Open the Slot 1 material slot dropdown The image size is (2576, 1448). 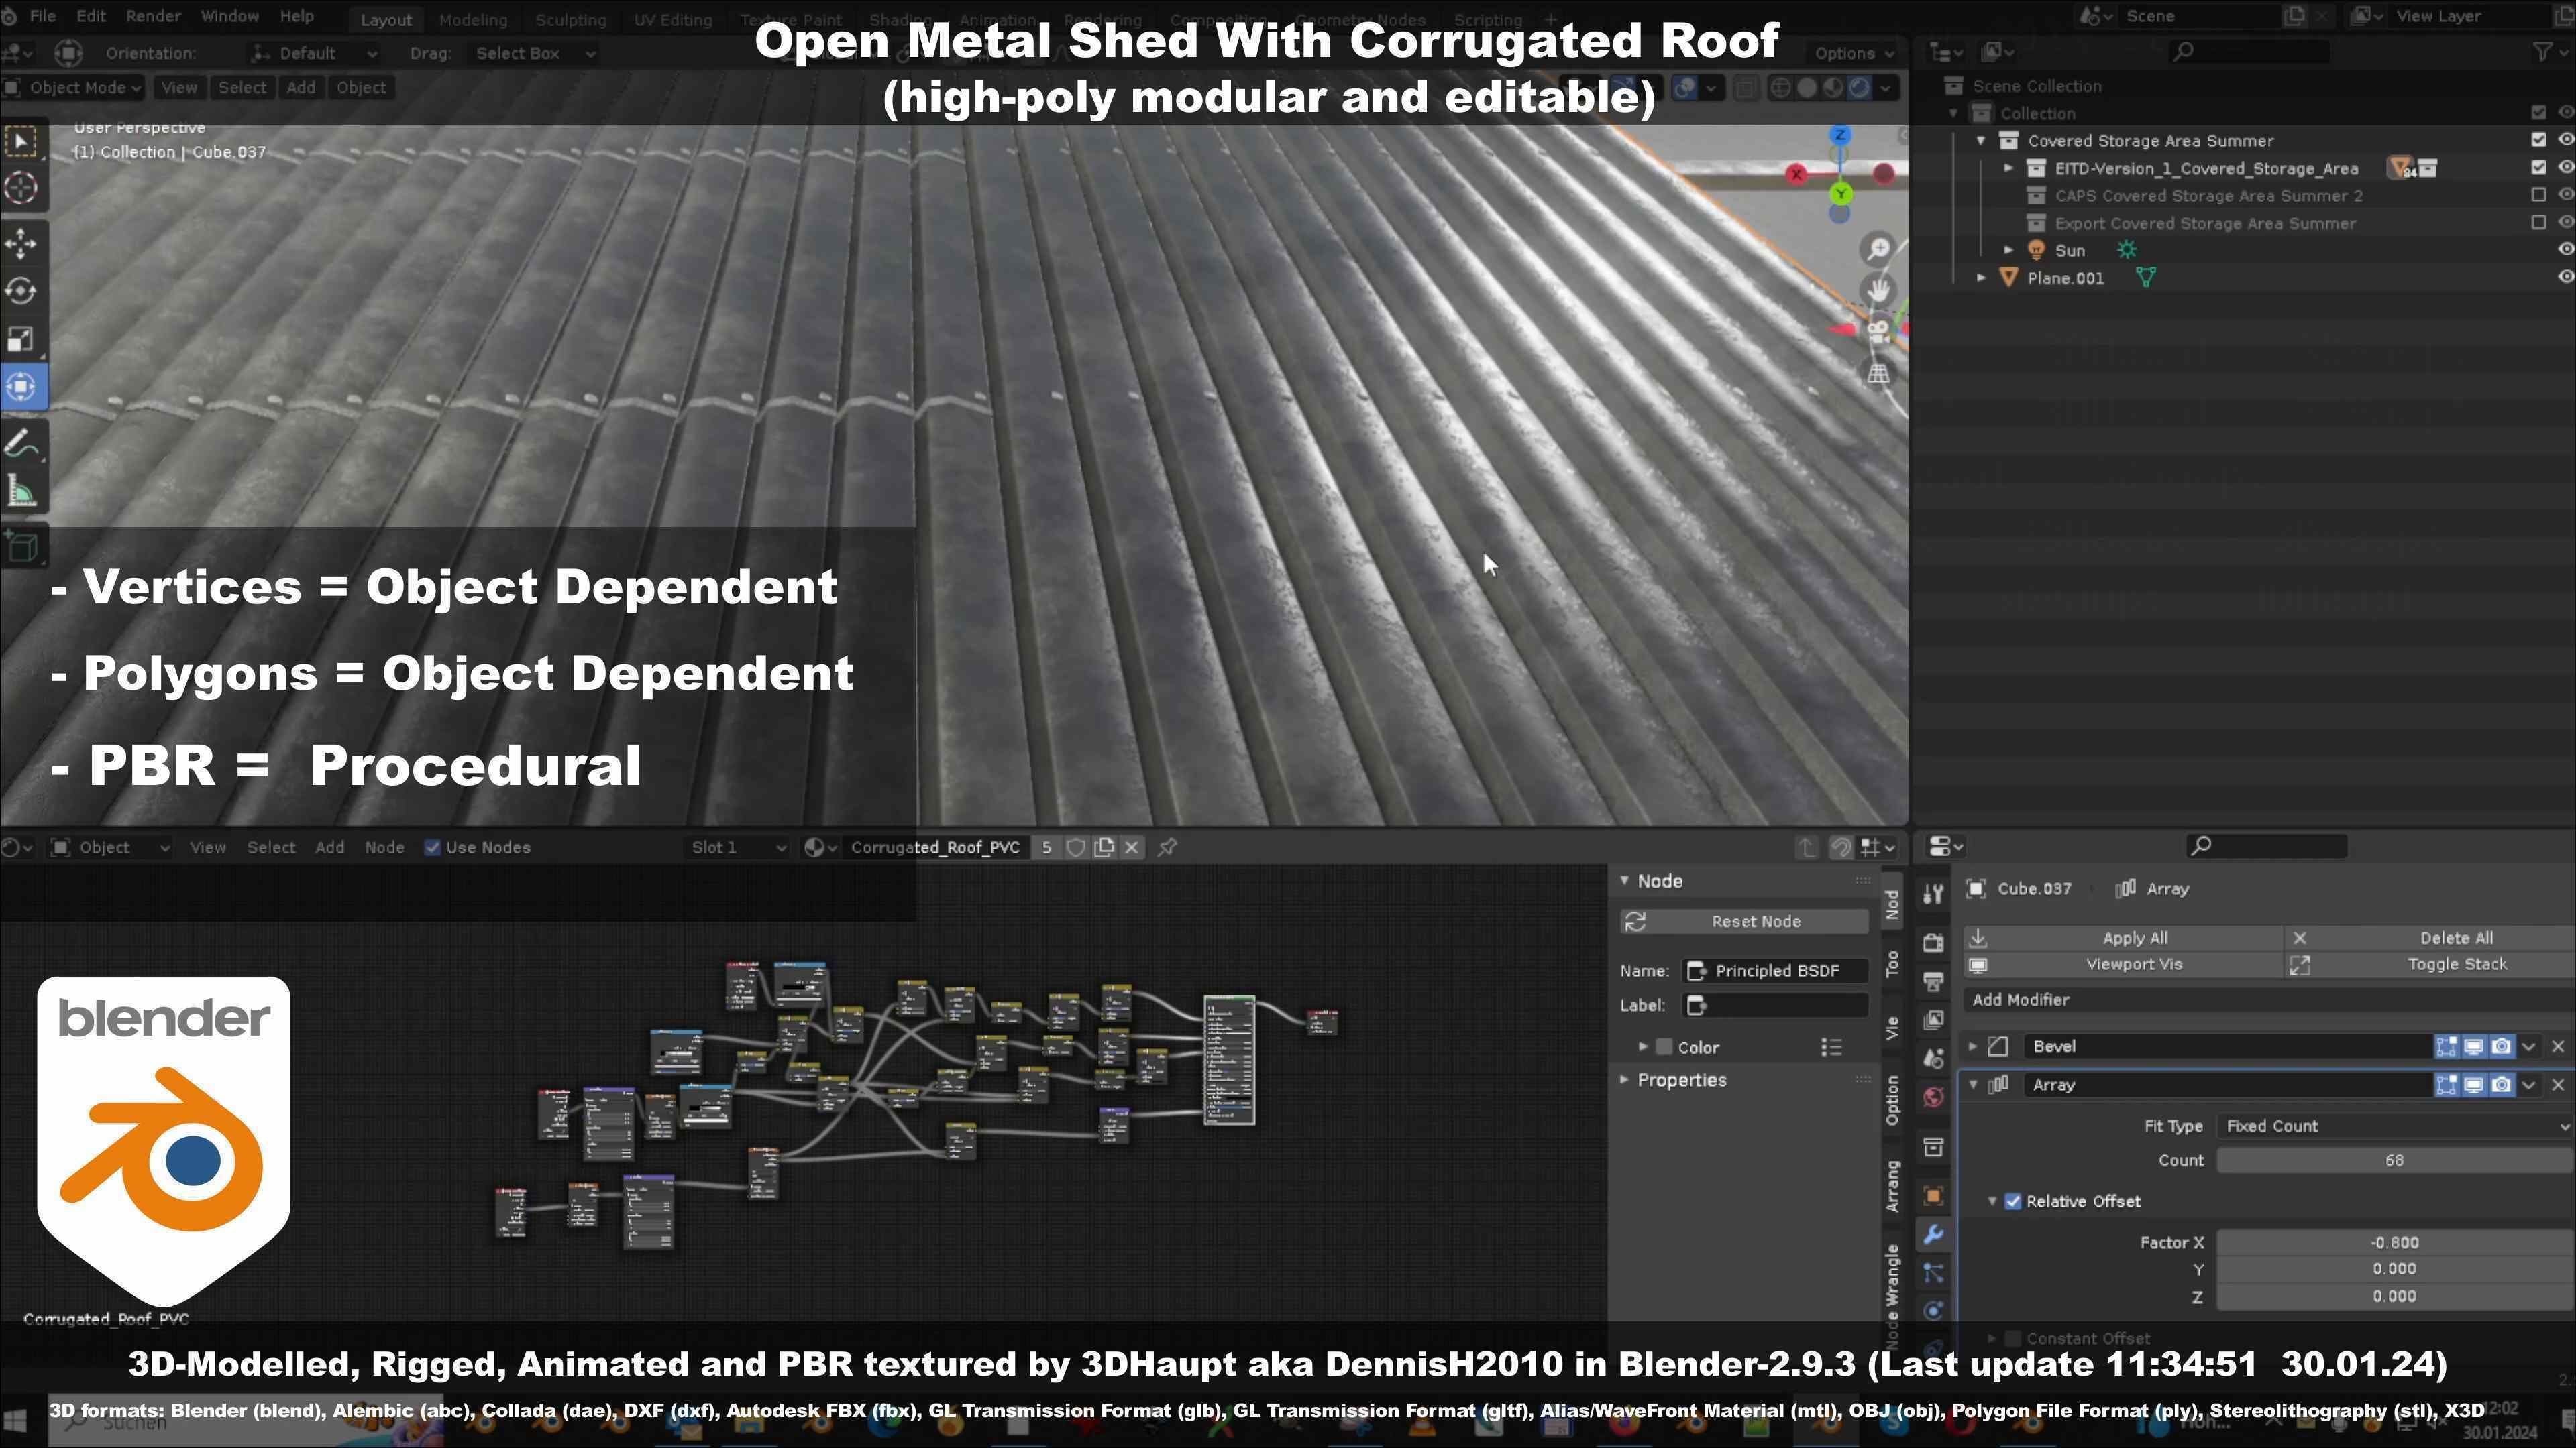click(738, 847)
